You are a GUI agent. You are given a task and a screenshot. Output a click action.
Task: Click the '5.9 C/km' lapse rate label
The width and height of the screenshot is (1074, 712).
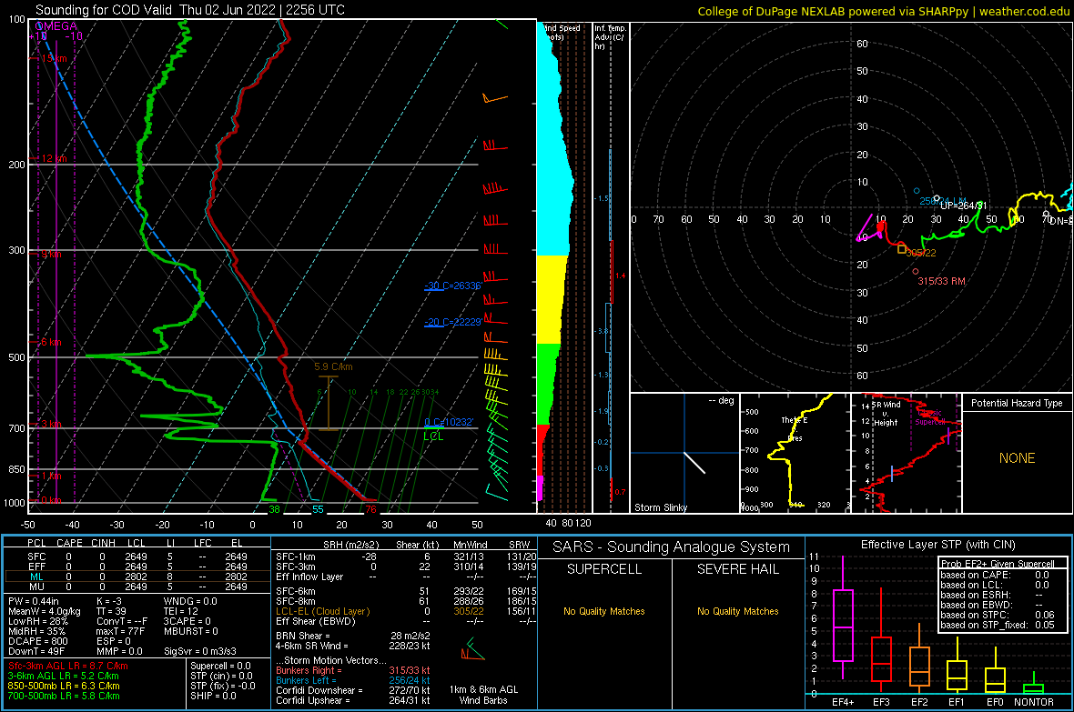(x=333, y=367)
